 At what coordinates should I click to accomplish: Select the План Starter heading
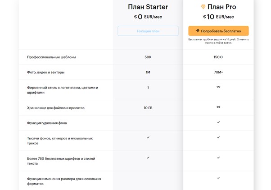(148, 7)
